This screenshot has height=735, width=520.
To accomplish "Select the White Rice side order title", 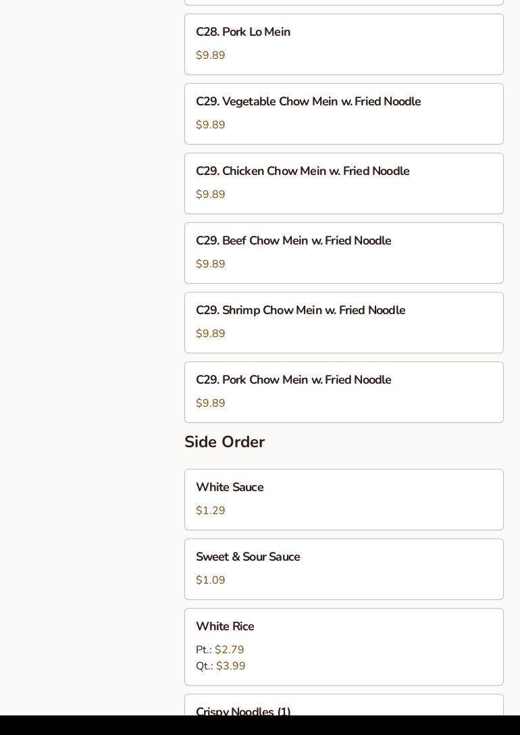I will click(x=225, y=627).
